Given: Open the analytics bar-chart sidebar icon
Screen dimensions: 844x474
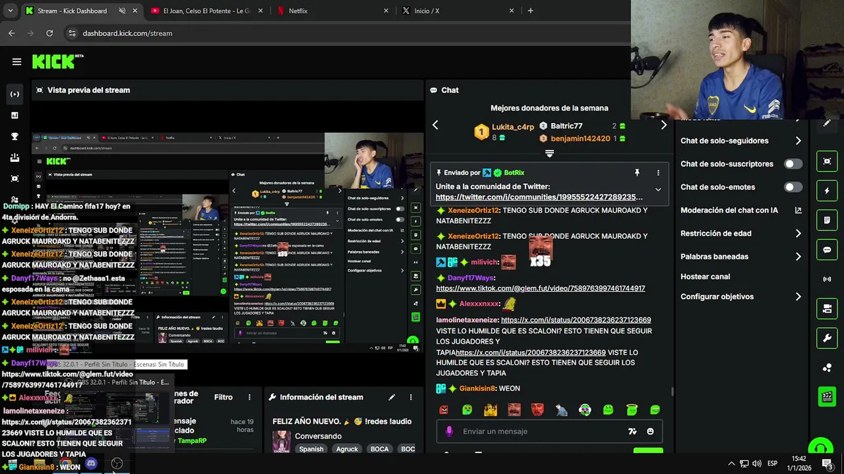Looking at the screenshot, I should (x=15, y=115).
